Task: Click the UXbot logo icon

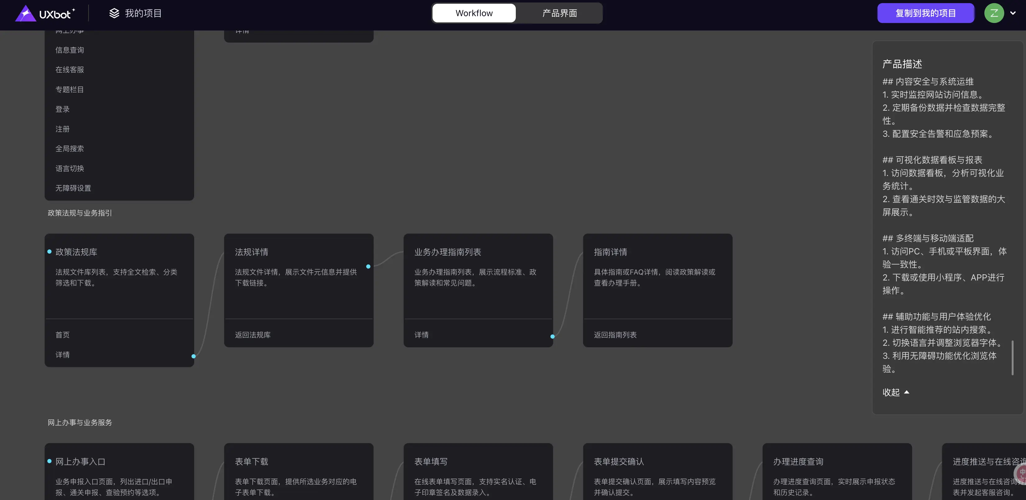Action: pyautogui.click(x=25, y=14)
